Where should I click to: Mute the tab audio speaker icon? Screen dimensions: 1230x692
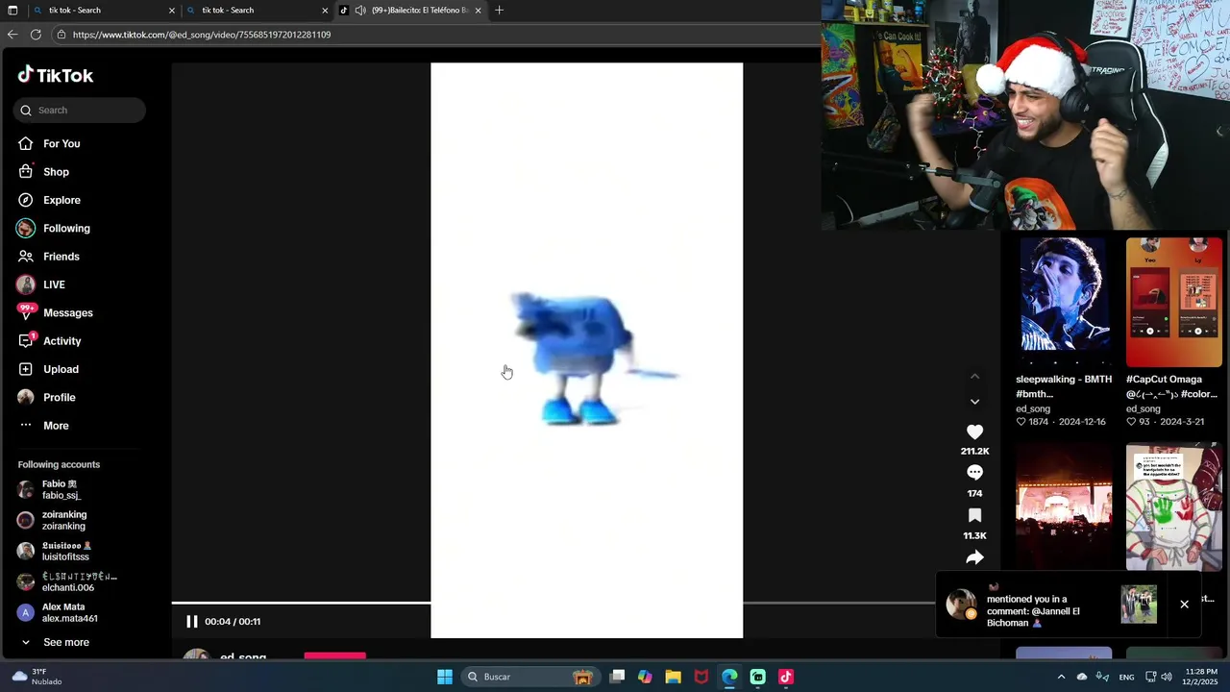tap(360, 11)
